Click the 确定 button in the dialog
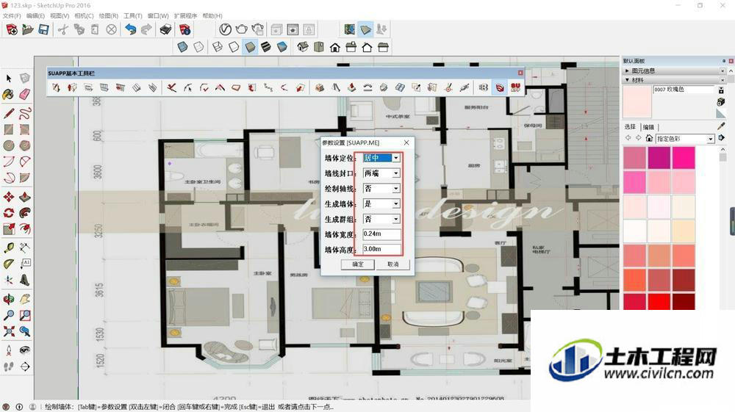 click(358, 264)
